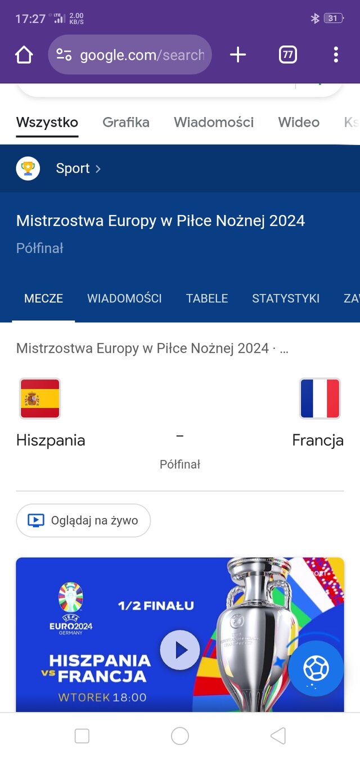Open site settings icon in address bar
The height and width of the screenshot is (760, 360).
pos(64,55)
